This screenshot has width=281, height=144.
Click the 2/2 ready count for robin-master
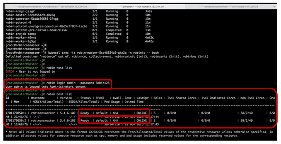tap(95, 15)
